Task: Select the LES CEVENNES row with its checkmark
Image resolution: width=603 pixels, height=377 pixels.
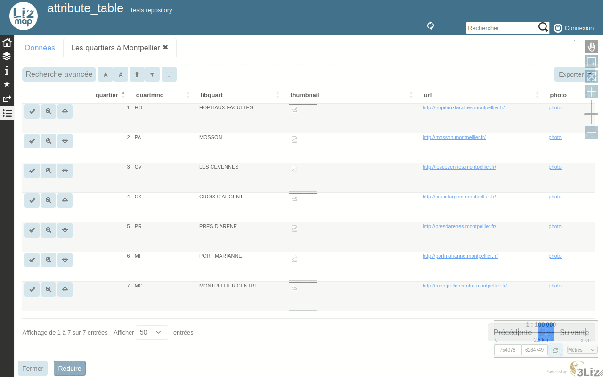Action: 32,171
